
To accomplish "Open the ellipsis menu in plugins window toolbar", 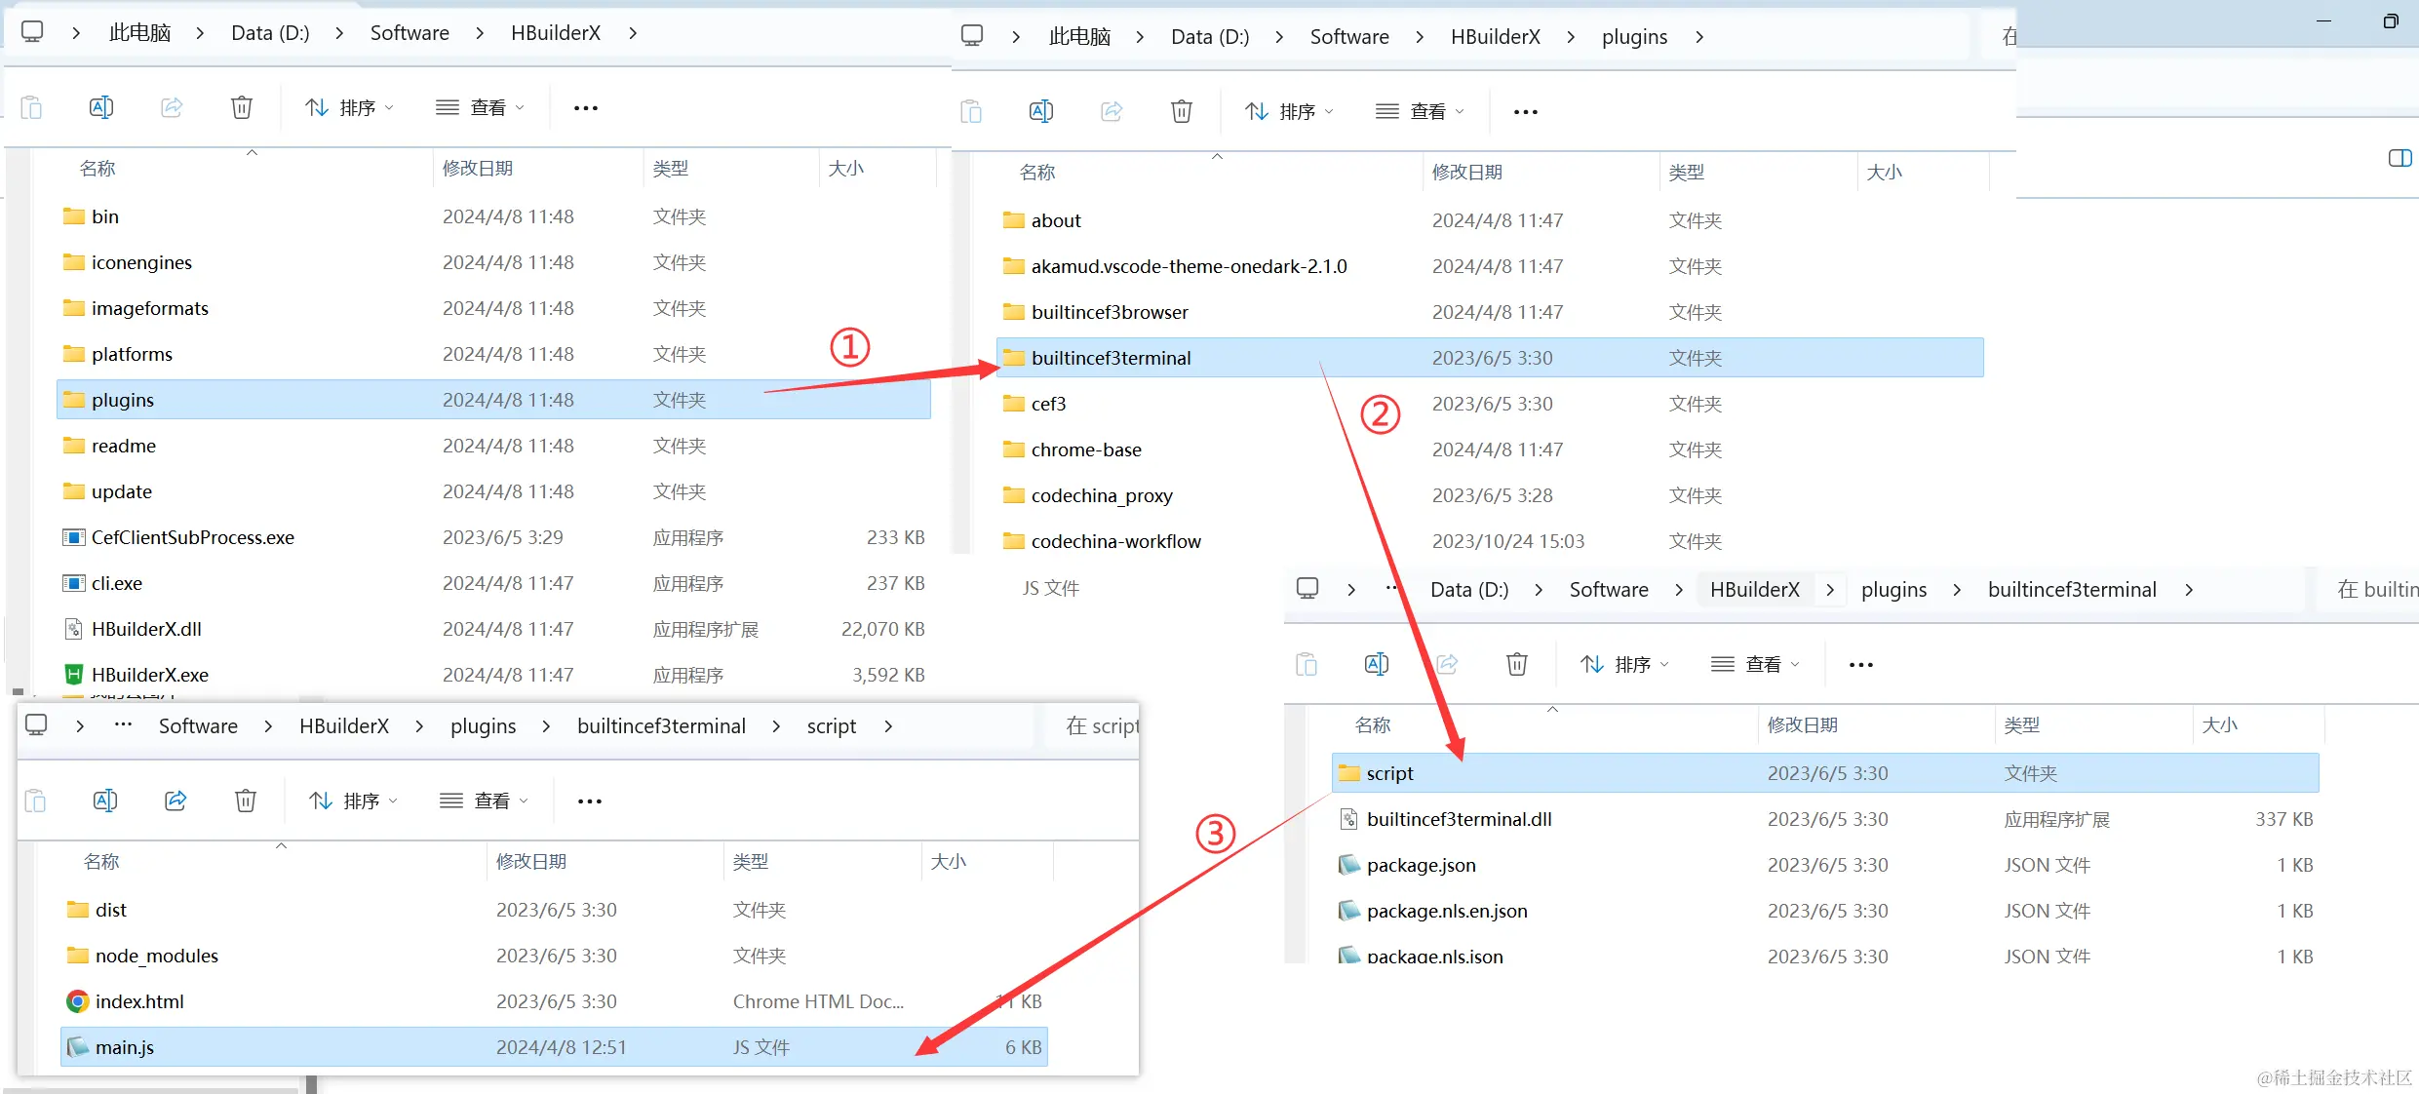I will pyautogui.click(x=1526, y=112).
